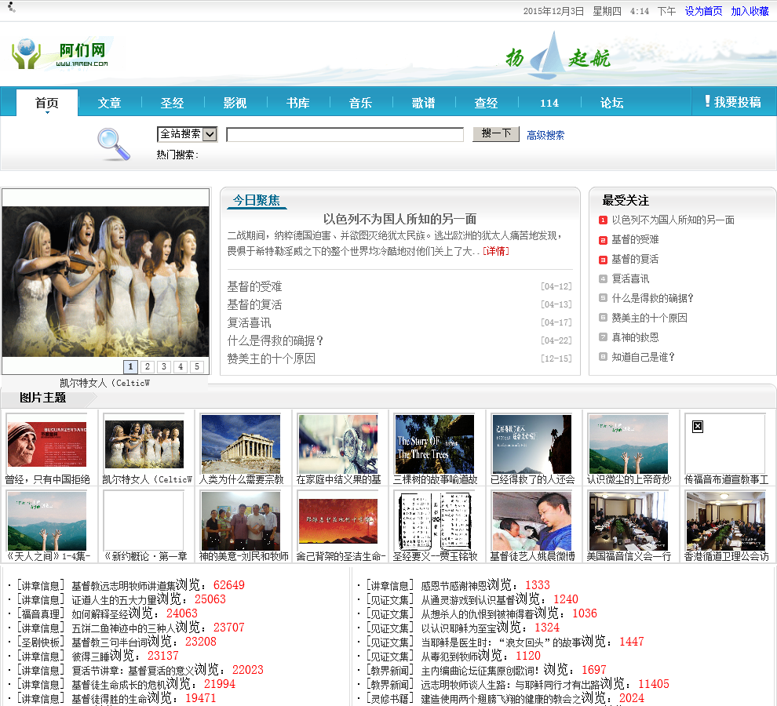Click the 阿们网 logo

click(x=60, y=53)
